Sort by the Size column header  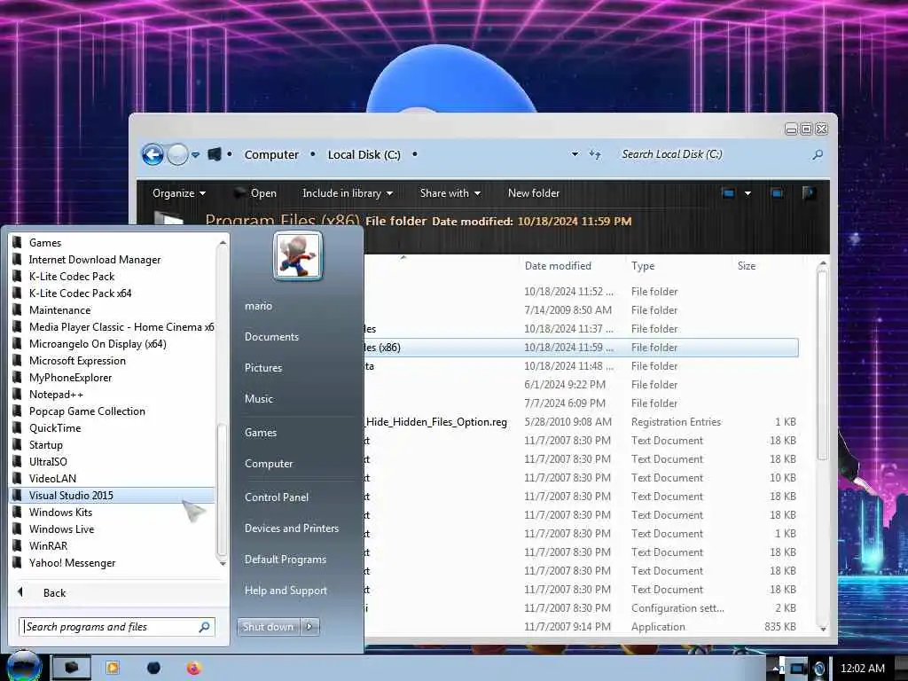pos(747,266)
